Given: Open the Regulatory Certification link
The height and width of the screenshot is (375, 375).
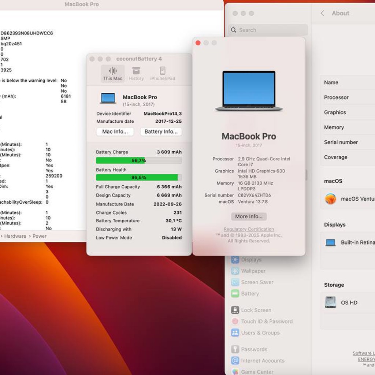Looking at the screenshot, I should click(249, 229).
